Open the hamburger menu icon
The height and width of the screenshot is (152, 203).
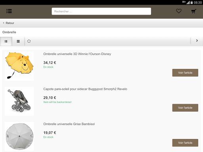(9, 11)
